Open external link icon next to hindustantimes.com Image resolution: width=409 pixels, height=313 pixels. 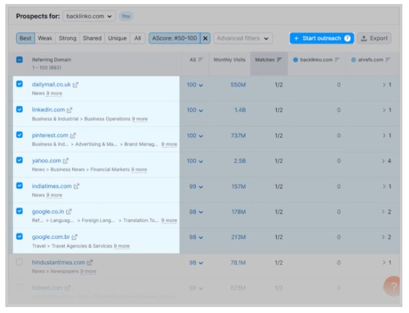click(x=90, y=263)
